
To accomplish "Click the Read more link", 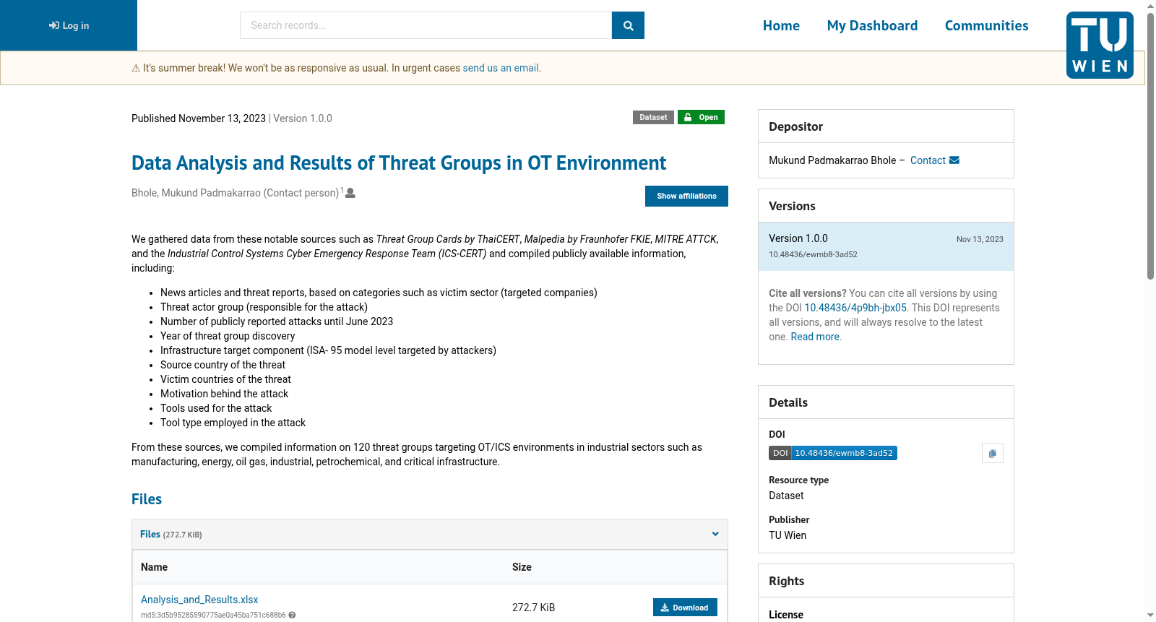I will coord(815,337).
